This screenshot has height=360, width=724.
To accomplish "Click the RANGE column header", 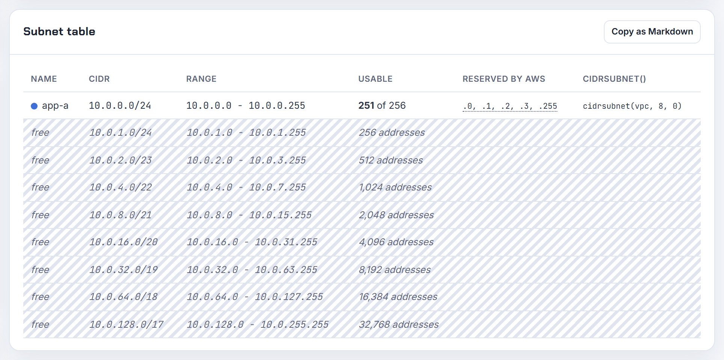I will (201, 79).
